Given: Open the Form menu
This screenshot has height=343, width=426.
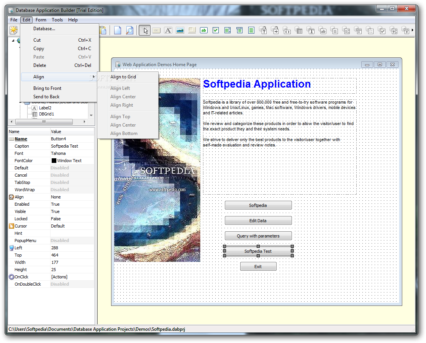Looking at the screenshot, I should pos(41,20).
